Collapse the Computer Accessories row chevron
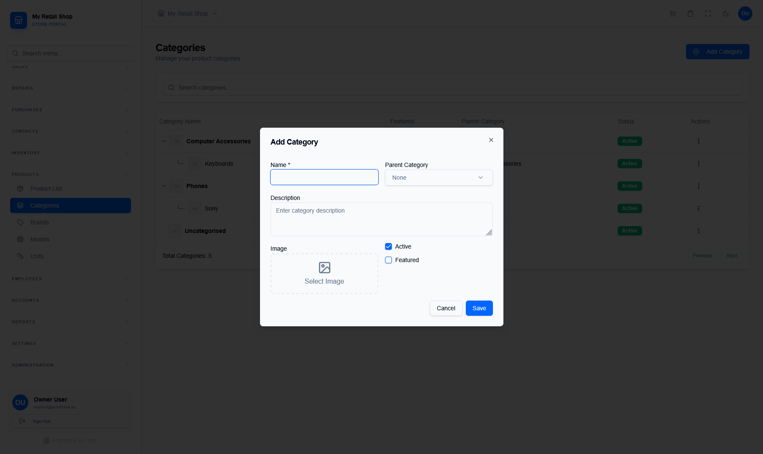The height and width of the screenshot is (454, 763). point(164,141)
